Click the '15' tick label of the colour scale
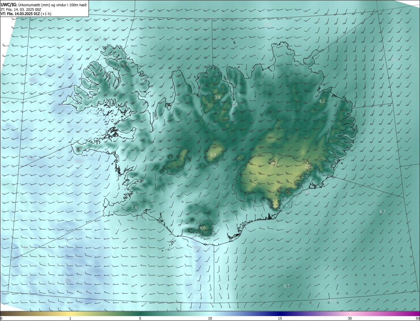This screenshot has height=321, width=420. (280, 319)
